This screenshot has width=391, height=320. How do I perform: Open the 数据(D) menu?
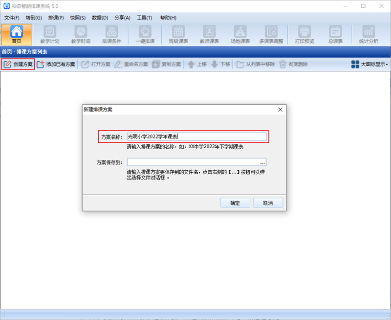tap(100, 18)
